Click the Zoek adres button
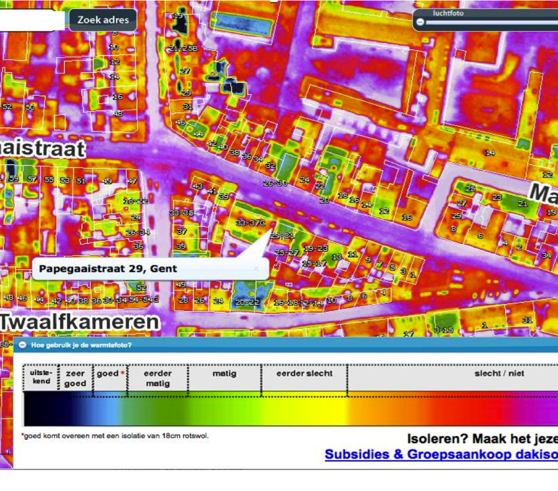This screenshot has width=558, height=491. point(103,20)
